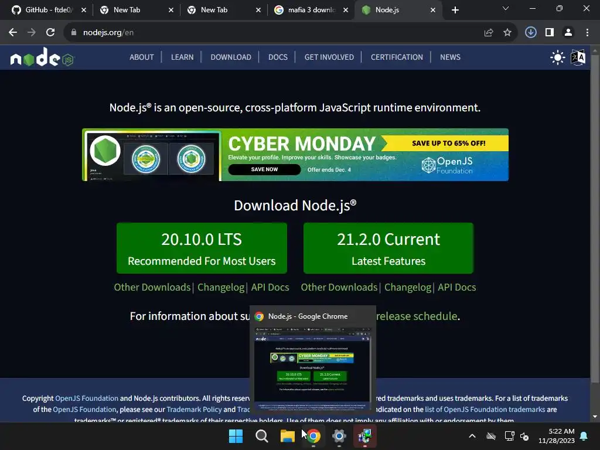
Task: Open Windows taskbar search
Action: [262, 436]
